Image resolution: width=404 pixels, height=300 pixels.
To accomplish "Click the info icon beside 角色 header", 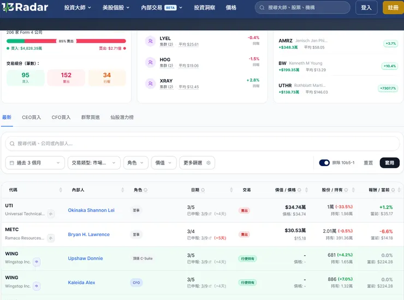I will tap(146, 190).
